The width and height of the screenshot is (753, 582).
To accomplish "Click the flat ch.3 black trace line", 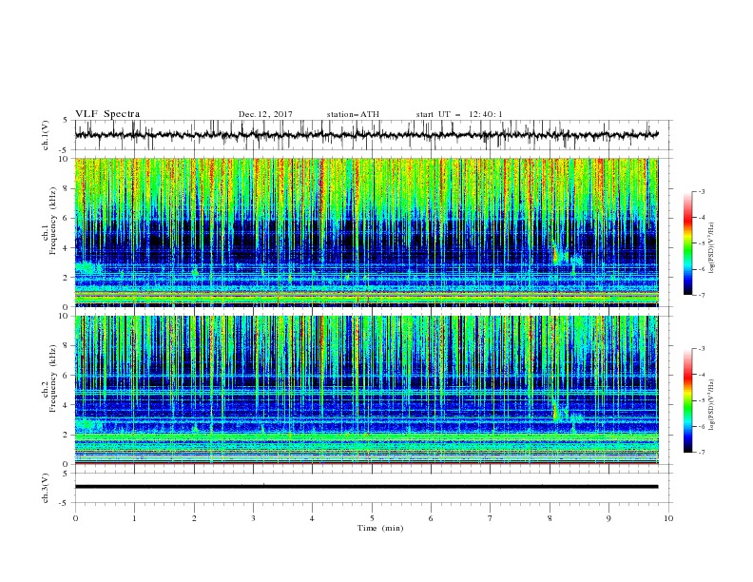I will tap(367, 487).
